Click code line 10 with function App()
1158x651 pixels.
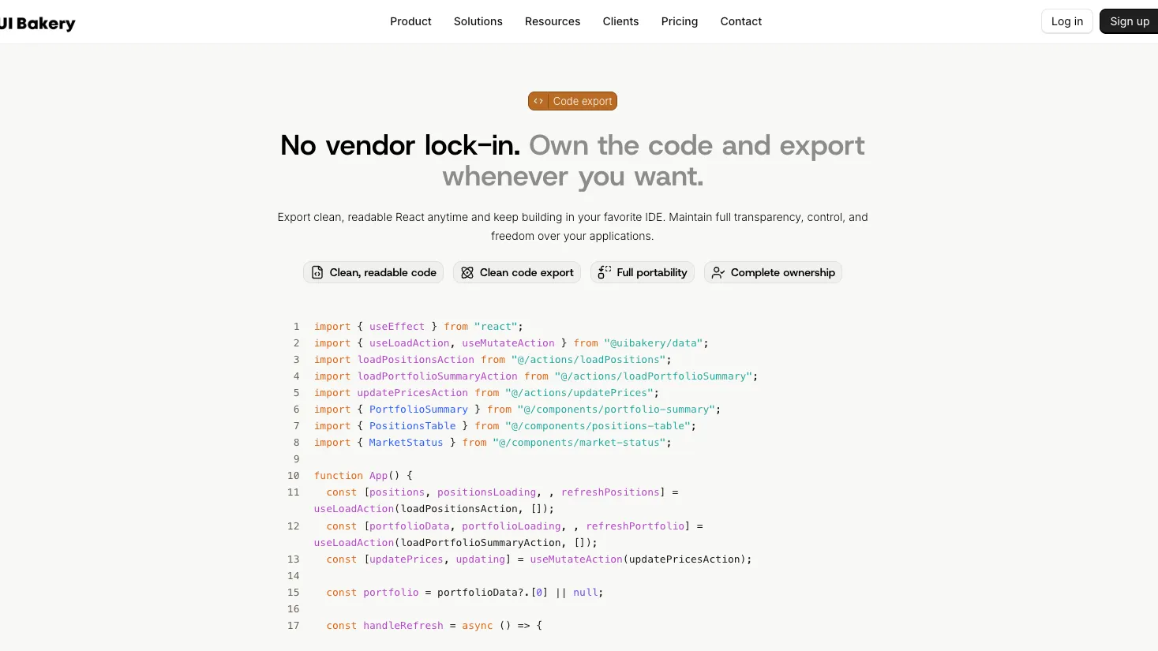[x=363, y=476]
